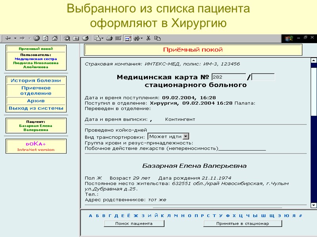Image resolution: width=317 pixels, height=237 pixels.
Task: Filter patients by letter Ж
Action: [136, 216]
